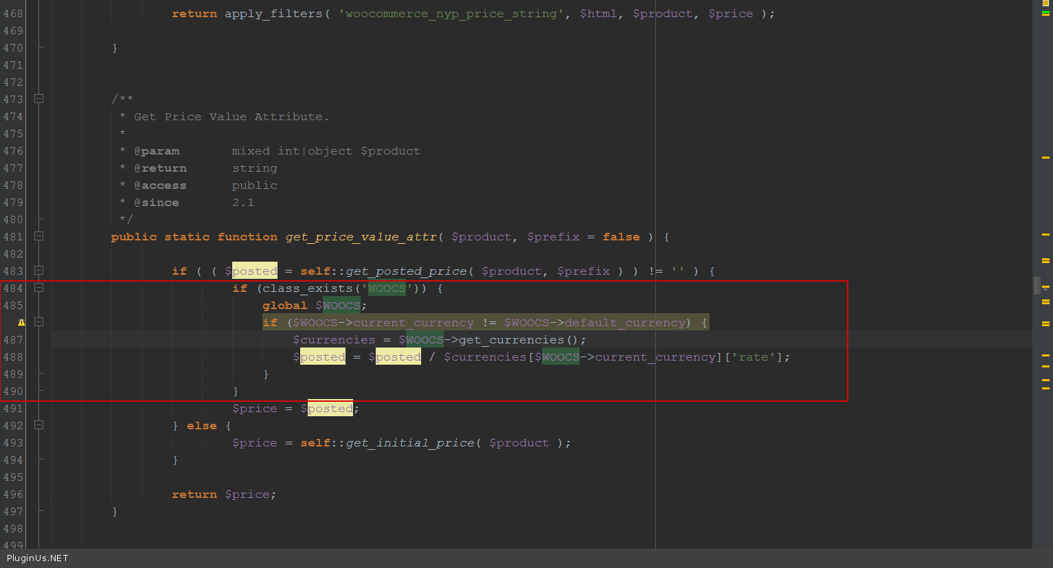Click the '@param' doc tag
1053x568 pixels.
pos(157,151)
